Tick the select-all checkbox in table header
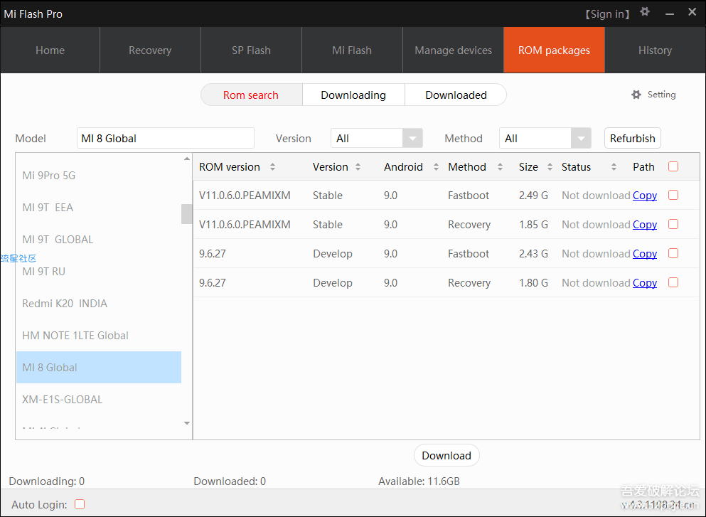The height and width of the screenshot is (517, 706). pos(673,166)
